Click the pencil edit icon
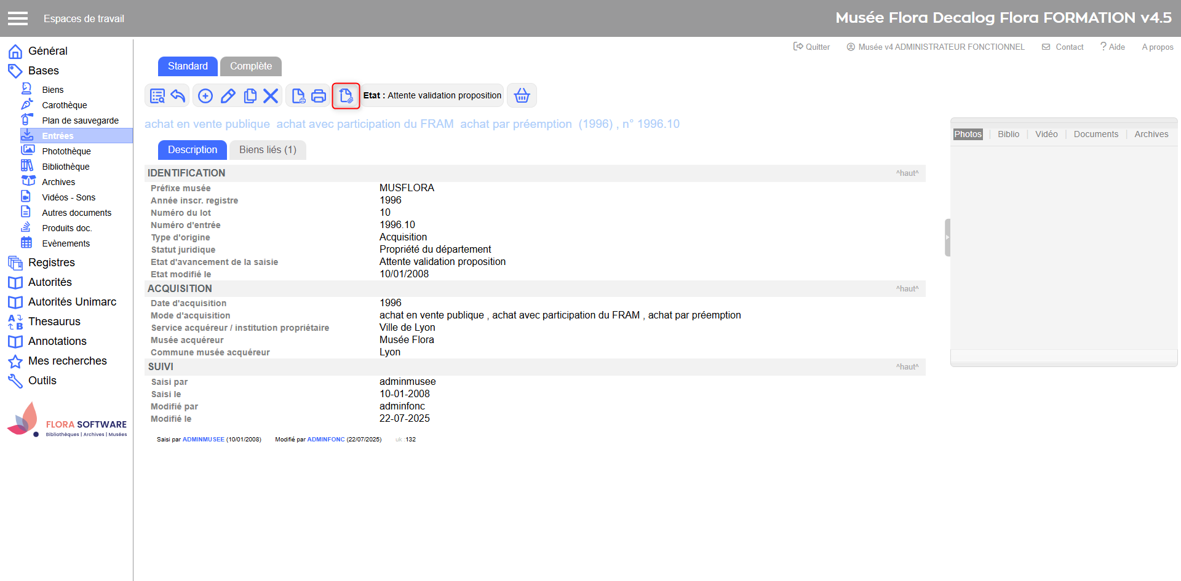 click(228, 96)
